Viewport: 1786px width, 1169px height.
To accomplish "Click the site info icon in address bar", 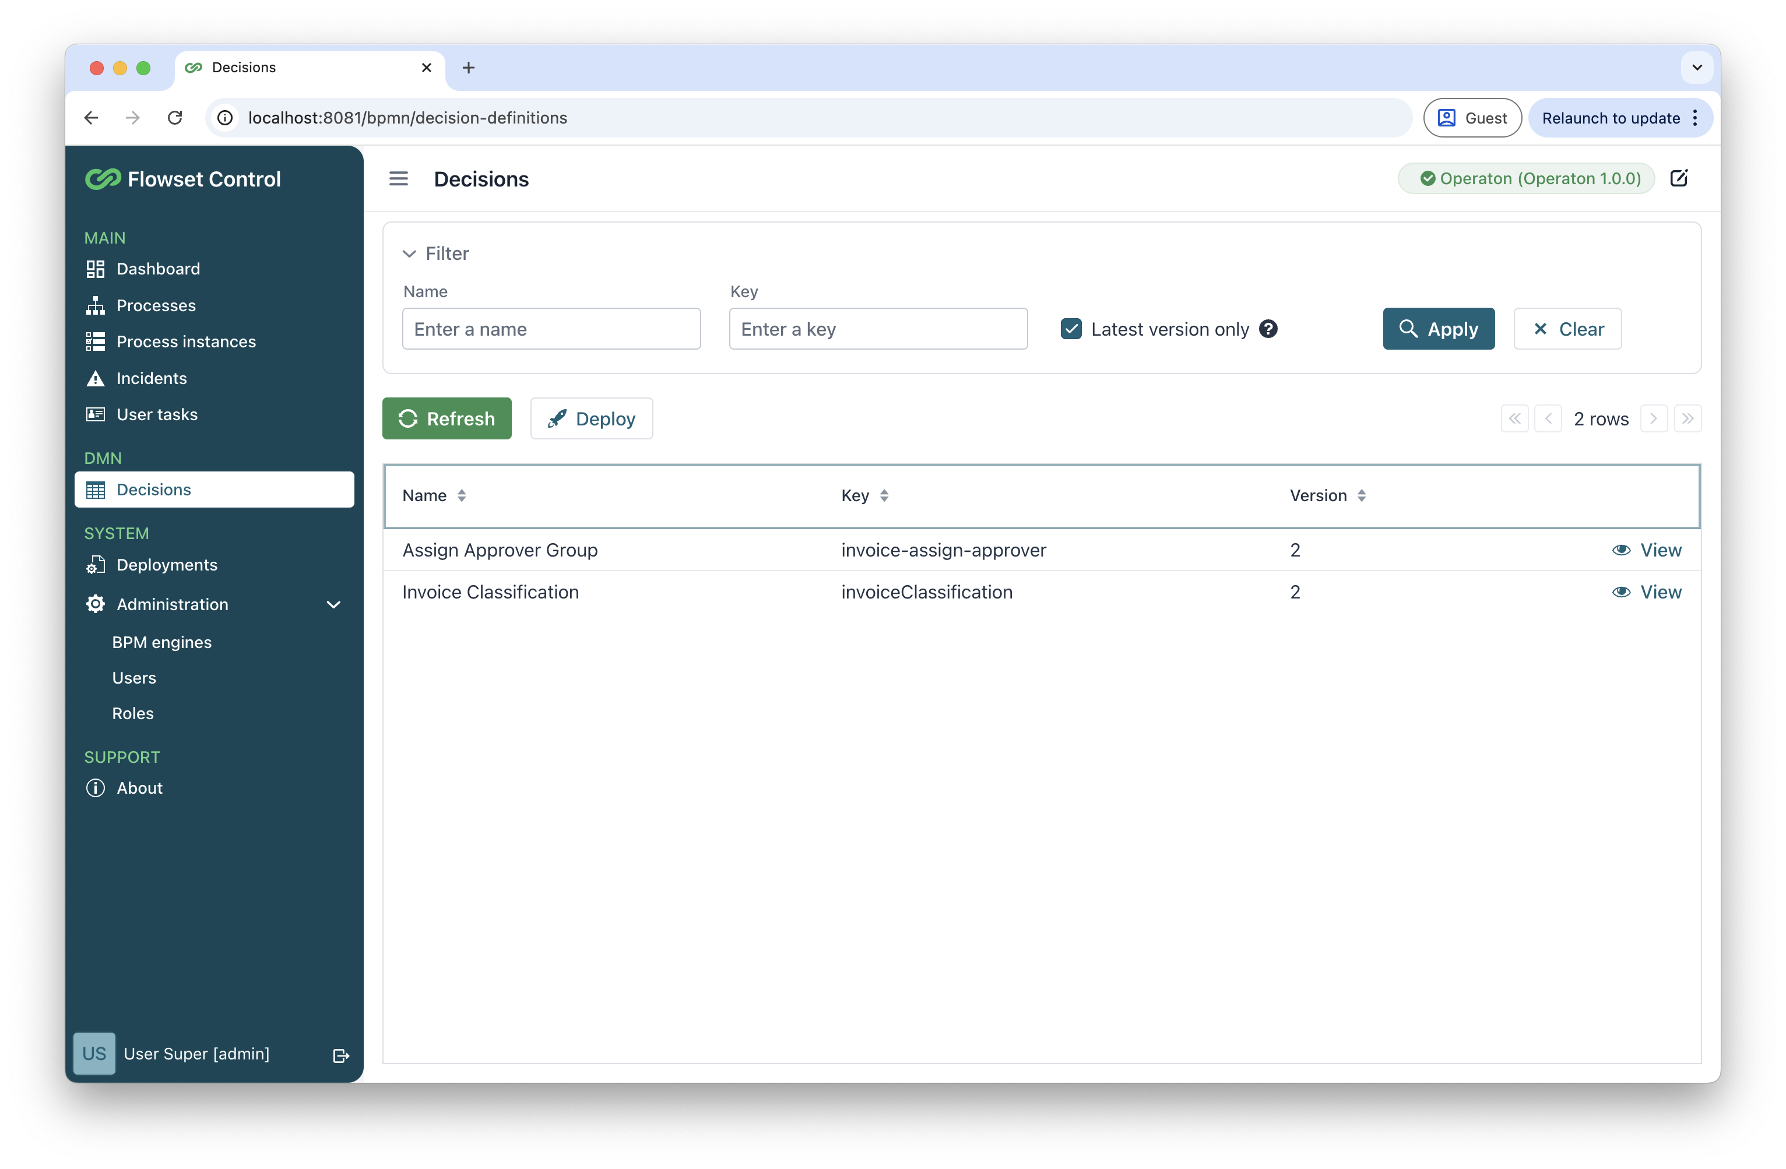I will (x=224, y=118).
